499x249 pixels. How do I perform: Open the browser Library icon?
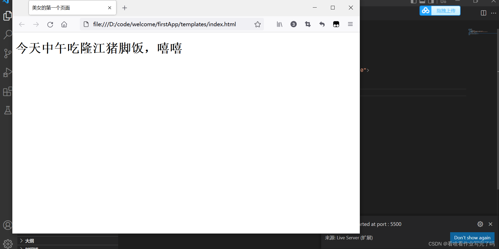[279, 24]
